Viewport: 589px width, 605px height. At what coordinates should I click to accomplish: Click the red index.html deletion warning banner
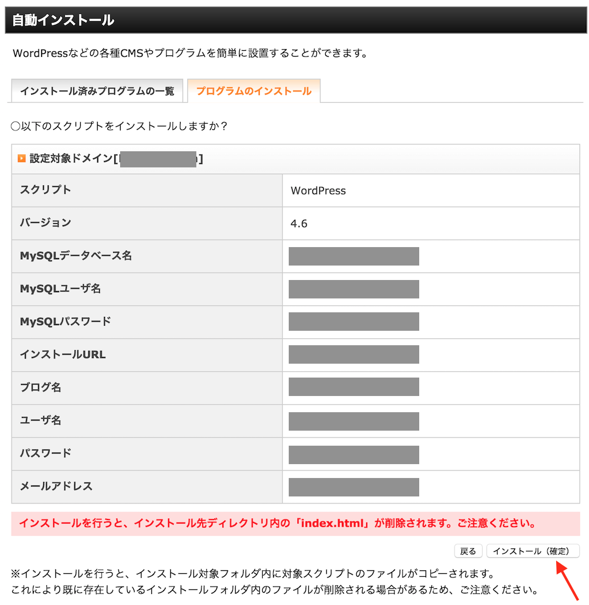[295, 524]
